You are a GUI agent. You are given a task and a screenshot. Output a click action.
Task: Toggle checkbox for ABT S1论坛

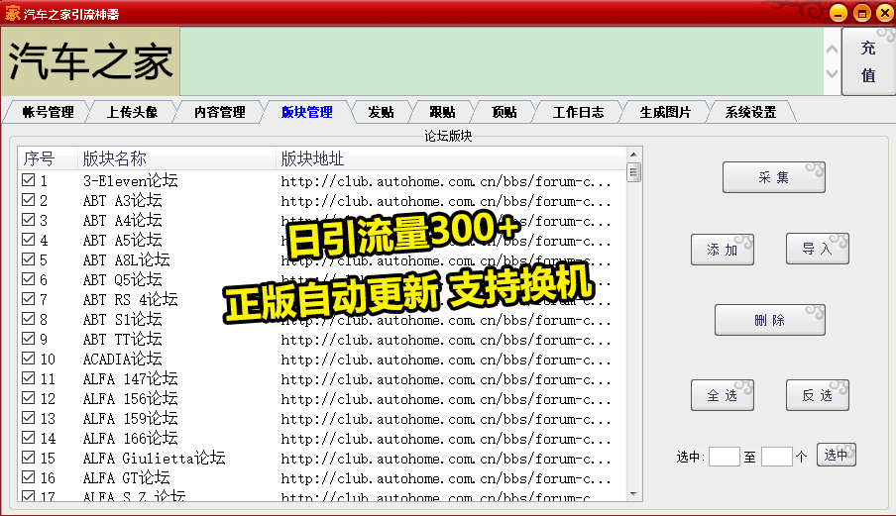[28, 319]
